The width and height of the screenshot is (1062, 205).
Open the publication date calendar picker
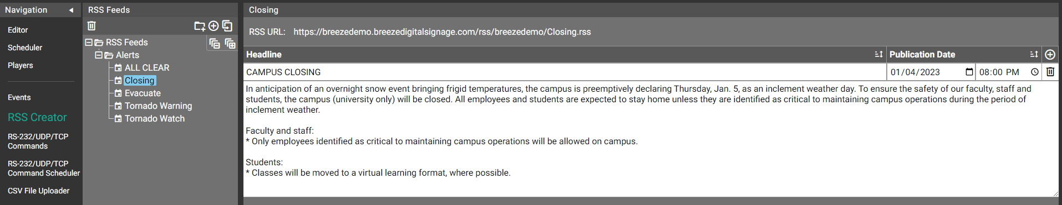click(969, 72)
